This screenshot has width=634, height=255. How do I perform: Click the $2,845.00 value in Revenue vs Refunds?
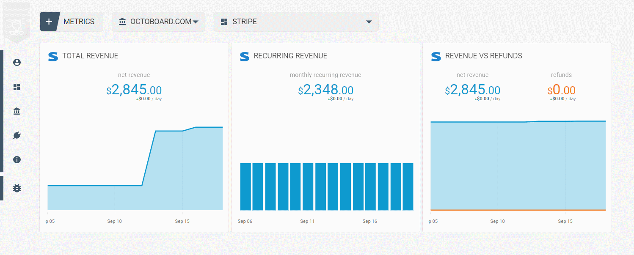[x=472, y=90]
